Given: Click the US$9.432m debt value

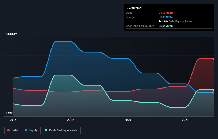Looking at the screenshot, I should 166,13.
